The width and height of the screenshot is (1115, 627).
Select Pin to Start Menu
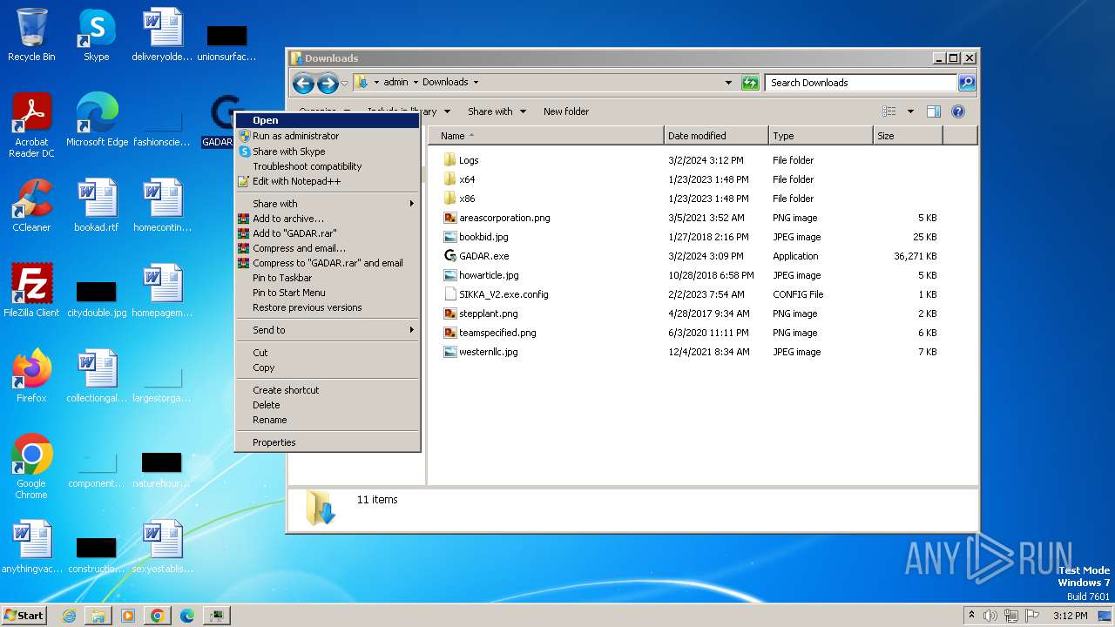pyautogui.click(x=328, y=293)
